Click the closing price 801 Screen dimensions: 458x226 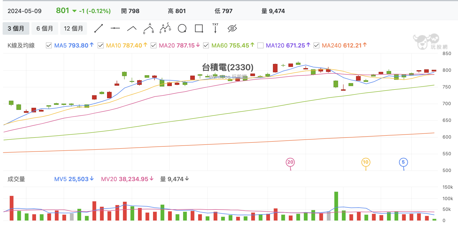[63, 11]
